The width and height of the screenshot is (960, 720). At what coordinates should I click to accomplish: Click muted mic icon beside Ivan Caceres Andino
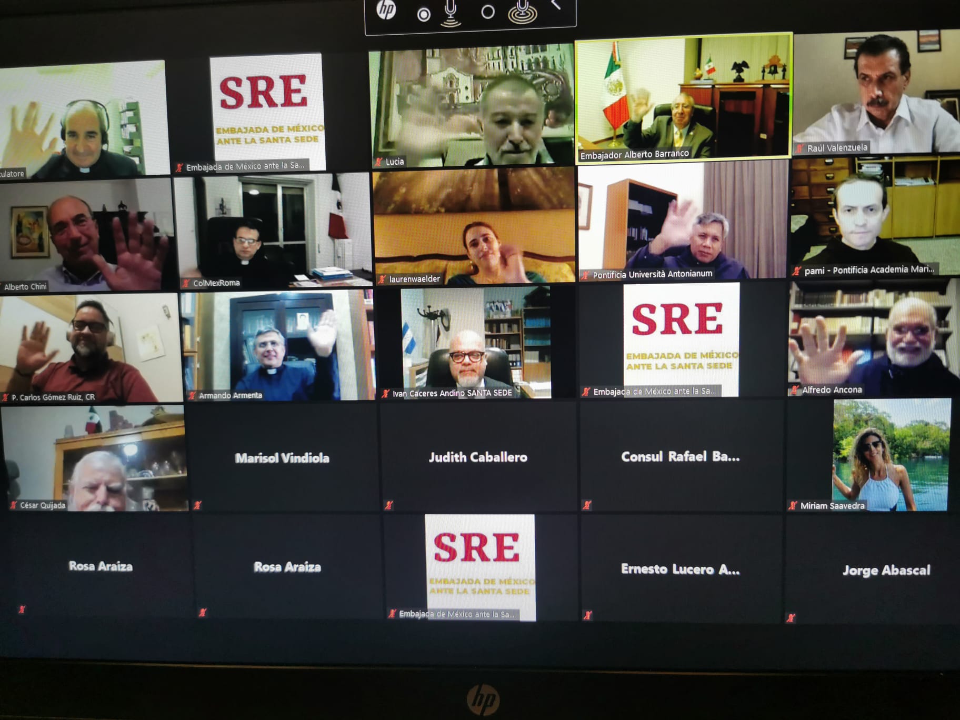[x=385, y=393]
